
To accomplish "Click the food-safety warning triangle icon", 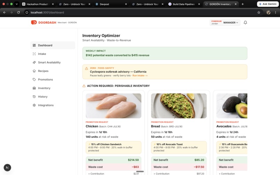I will coord(87,68).
